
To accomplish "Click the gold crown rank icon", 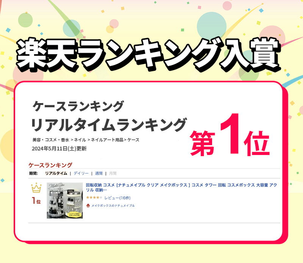I will coord(36,188).
